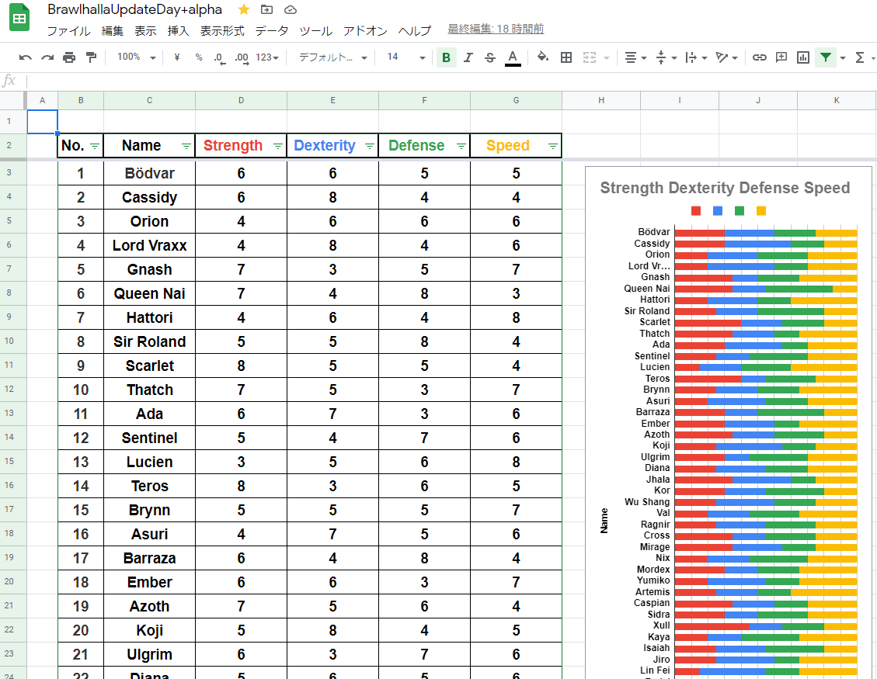
Task: Insert a comment icon
Action: [781, 57]
